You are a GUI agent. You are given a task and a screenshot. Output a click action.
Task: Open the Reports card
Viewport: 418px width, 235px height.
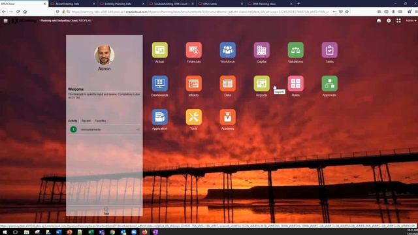(x=261, y=84)
